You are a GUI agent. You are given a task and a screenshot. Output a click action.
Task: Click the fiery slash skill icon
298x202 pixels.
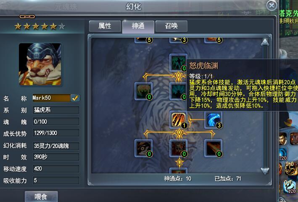(x=213, y=148)
